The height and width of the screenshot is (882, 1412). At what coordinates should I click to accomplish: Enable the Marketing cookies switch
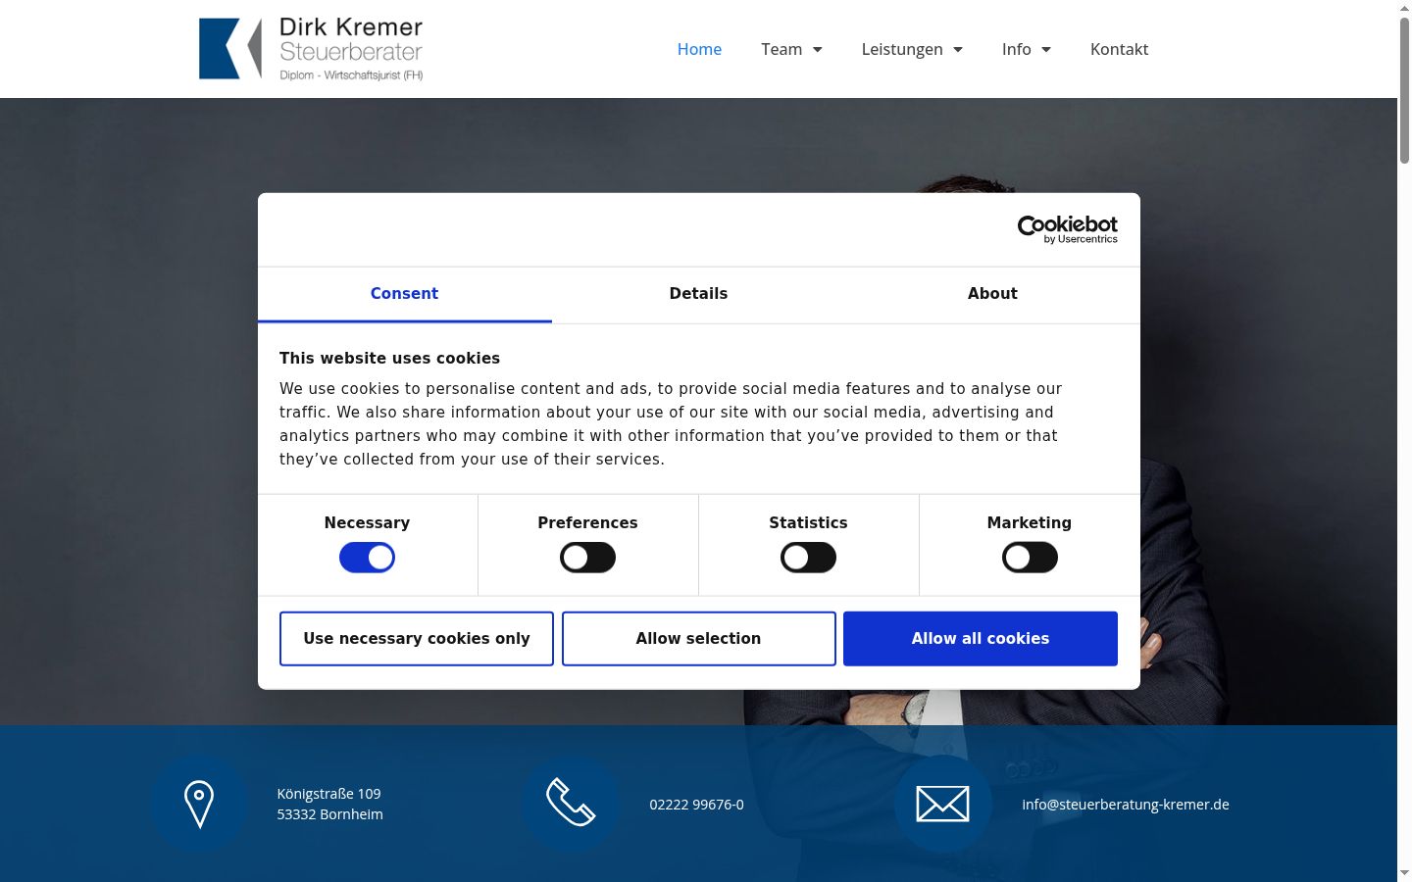coord(1030,558)
